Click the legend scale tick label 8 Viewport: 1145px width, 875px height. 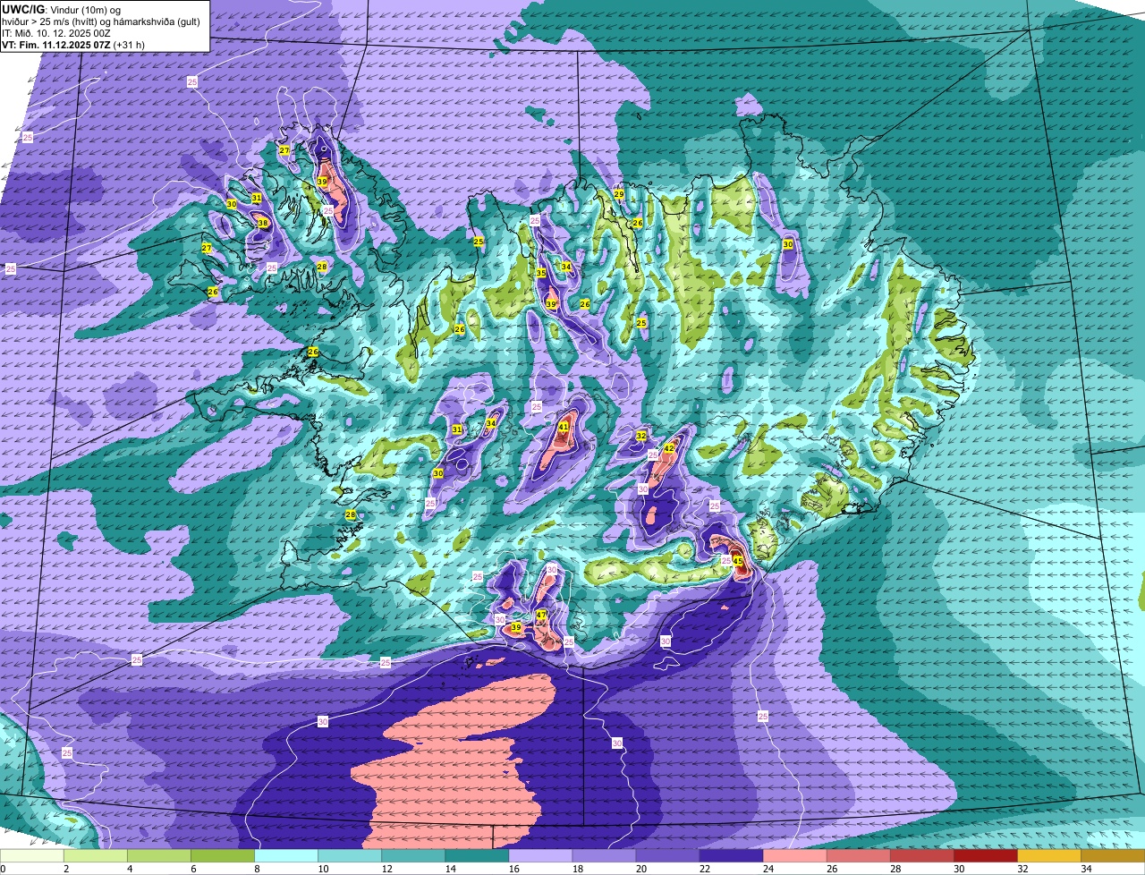pos(256,869)
